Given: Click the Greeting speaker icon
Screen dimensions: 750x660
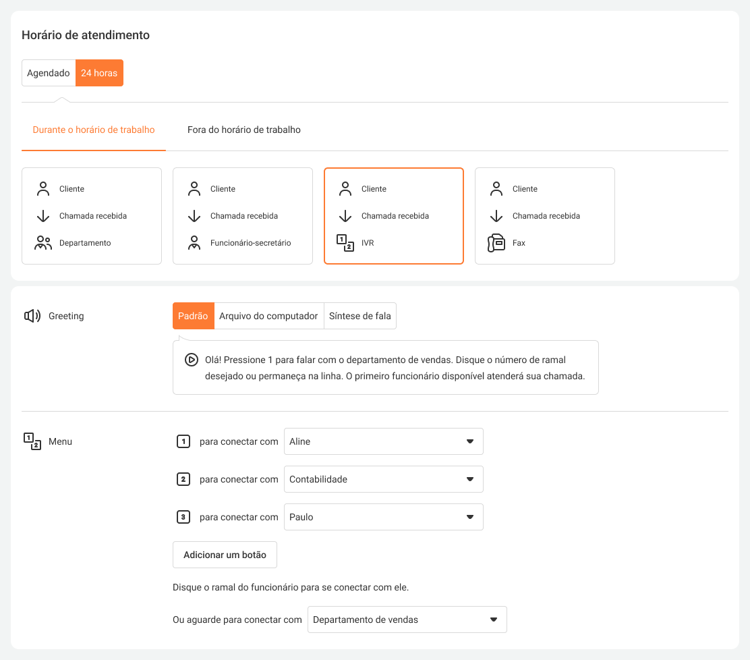Looking at the screenshot, I should pos(32,316).
